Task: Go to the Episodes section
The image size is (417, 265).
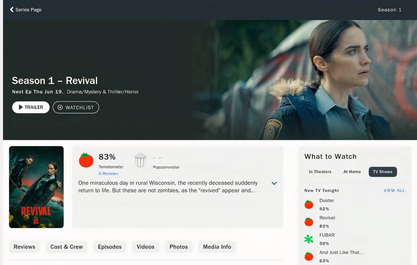Action: [110, 247]
